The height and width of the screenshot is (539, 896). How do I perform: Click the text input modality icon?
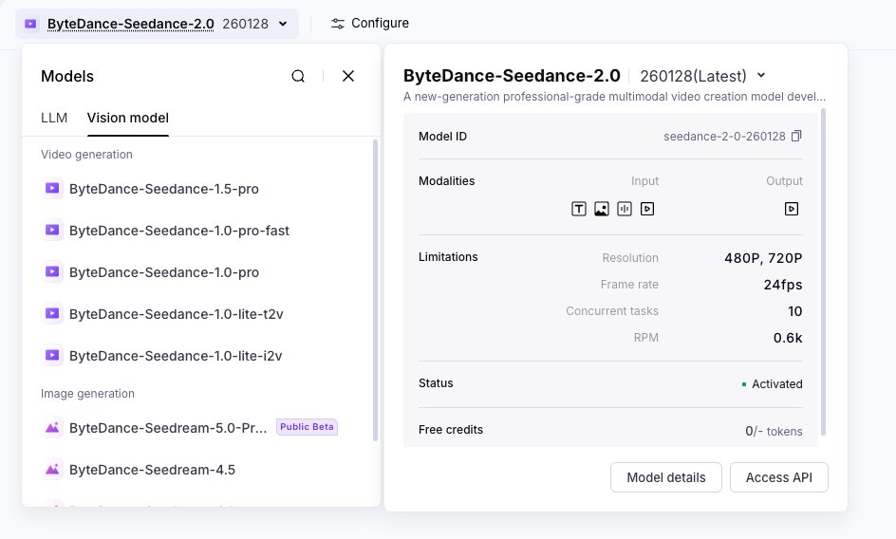click(x=579, y=209)
